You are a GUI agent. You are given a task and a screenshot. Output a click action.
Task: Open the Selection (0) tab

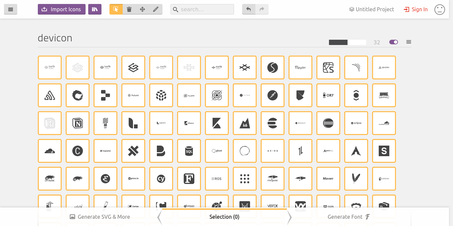[225, 217]
